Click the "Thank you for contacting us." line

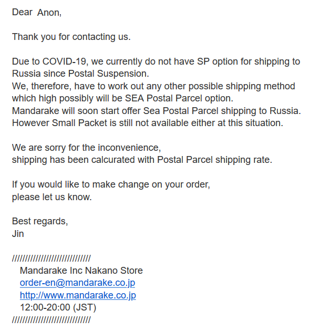tap(71, 37)
